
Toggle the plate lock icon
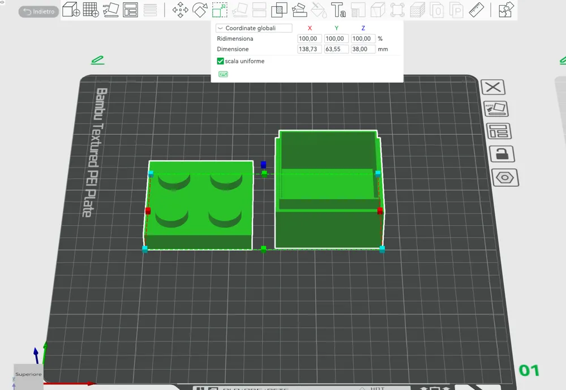[x=501, y=154]
